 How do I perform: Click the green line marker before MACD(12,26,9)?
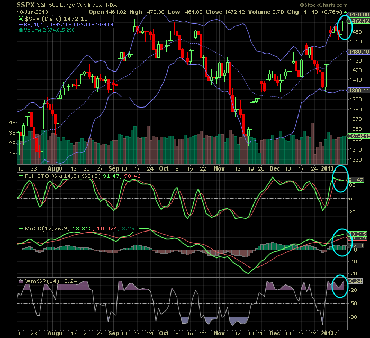(21, 229)
